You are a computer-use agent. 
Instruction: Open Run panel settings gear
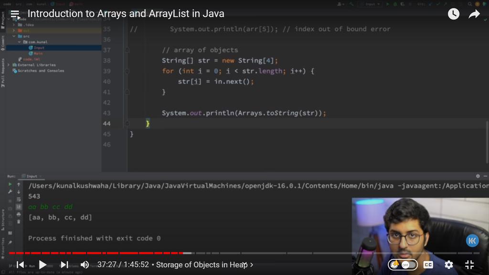(478, 176)
